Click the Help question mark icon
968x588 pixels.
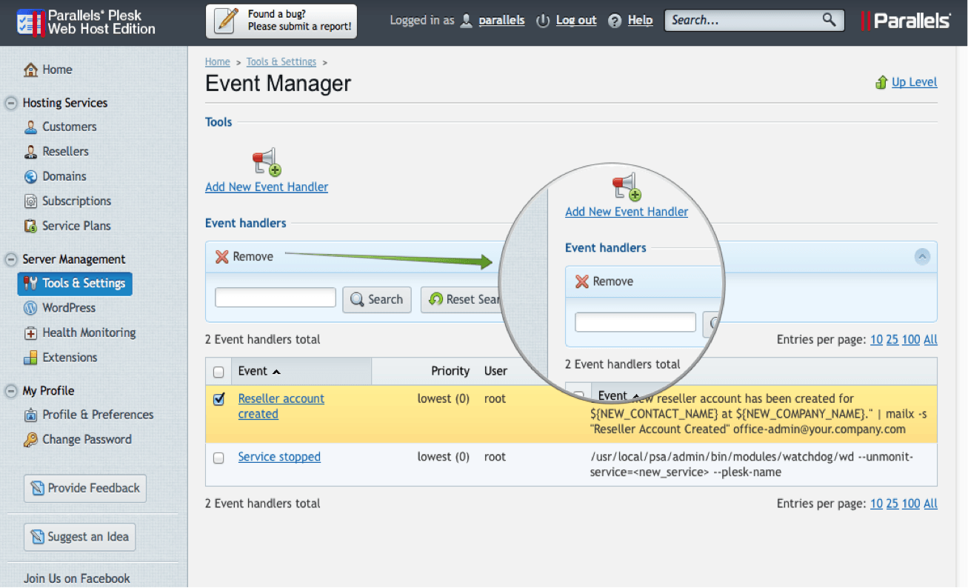tap(615, 21)
